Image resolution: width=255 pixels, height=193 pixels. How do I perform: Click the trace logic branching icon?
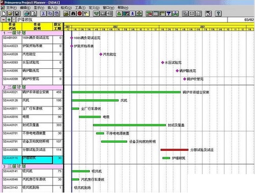(110, 14)
